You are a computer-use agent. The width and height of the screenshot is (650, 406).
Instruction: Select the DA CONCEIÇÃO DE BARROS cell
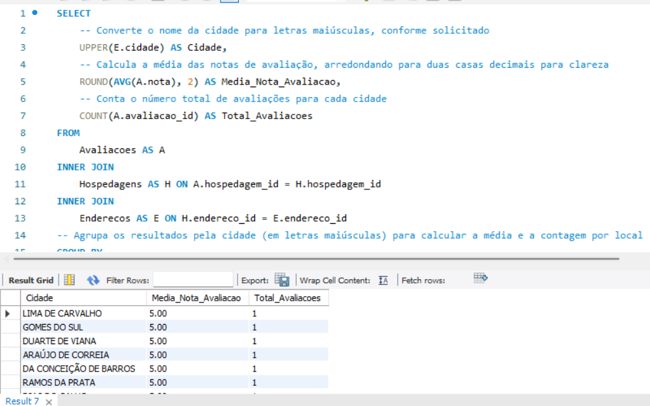83,369
